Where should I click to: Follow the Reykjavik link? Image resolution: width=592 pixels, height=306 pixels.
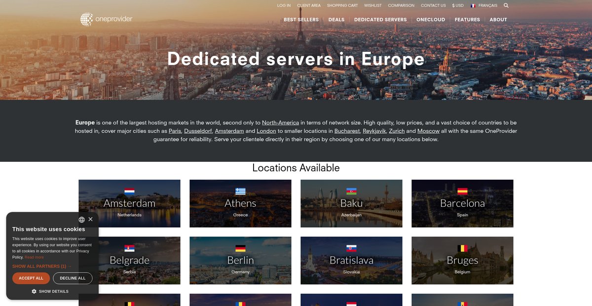(374, 131)
